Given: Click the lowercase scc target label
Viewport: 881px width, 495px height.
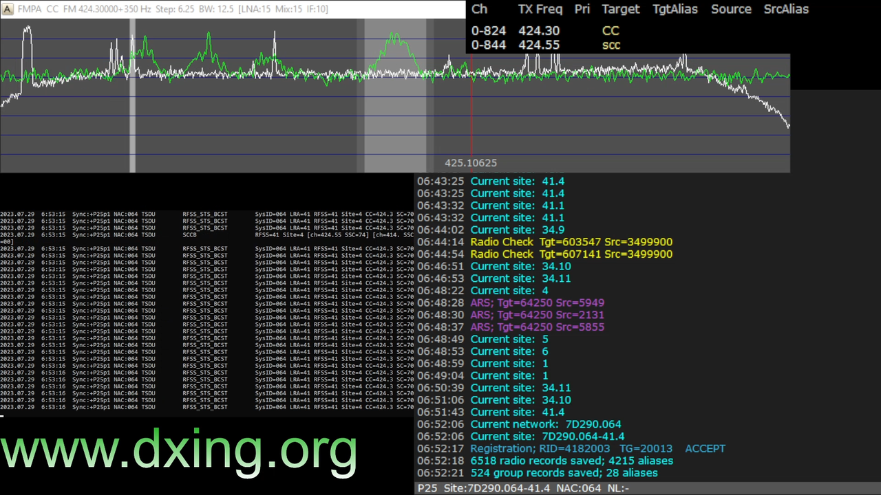Looking at the screenshot, I should [x=611, y=45].
